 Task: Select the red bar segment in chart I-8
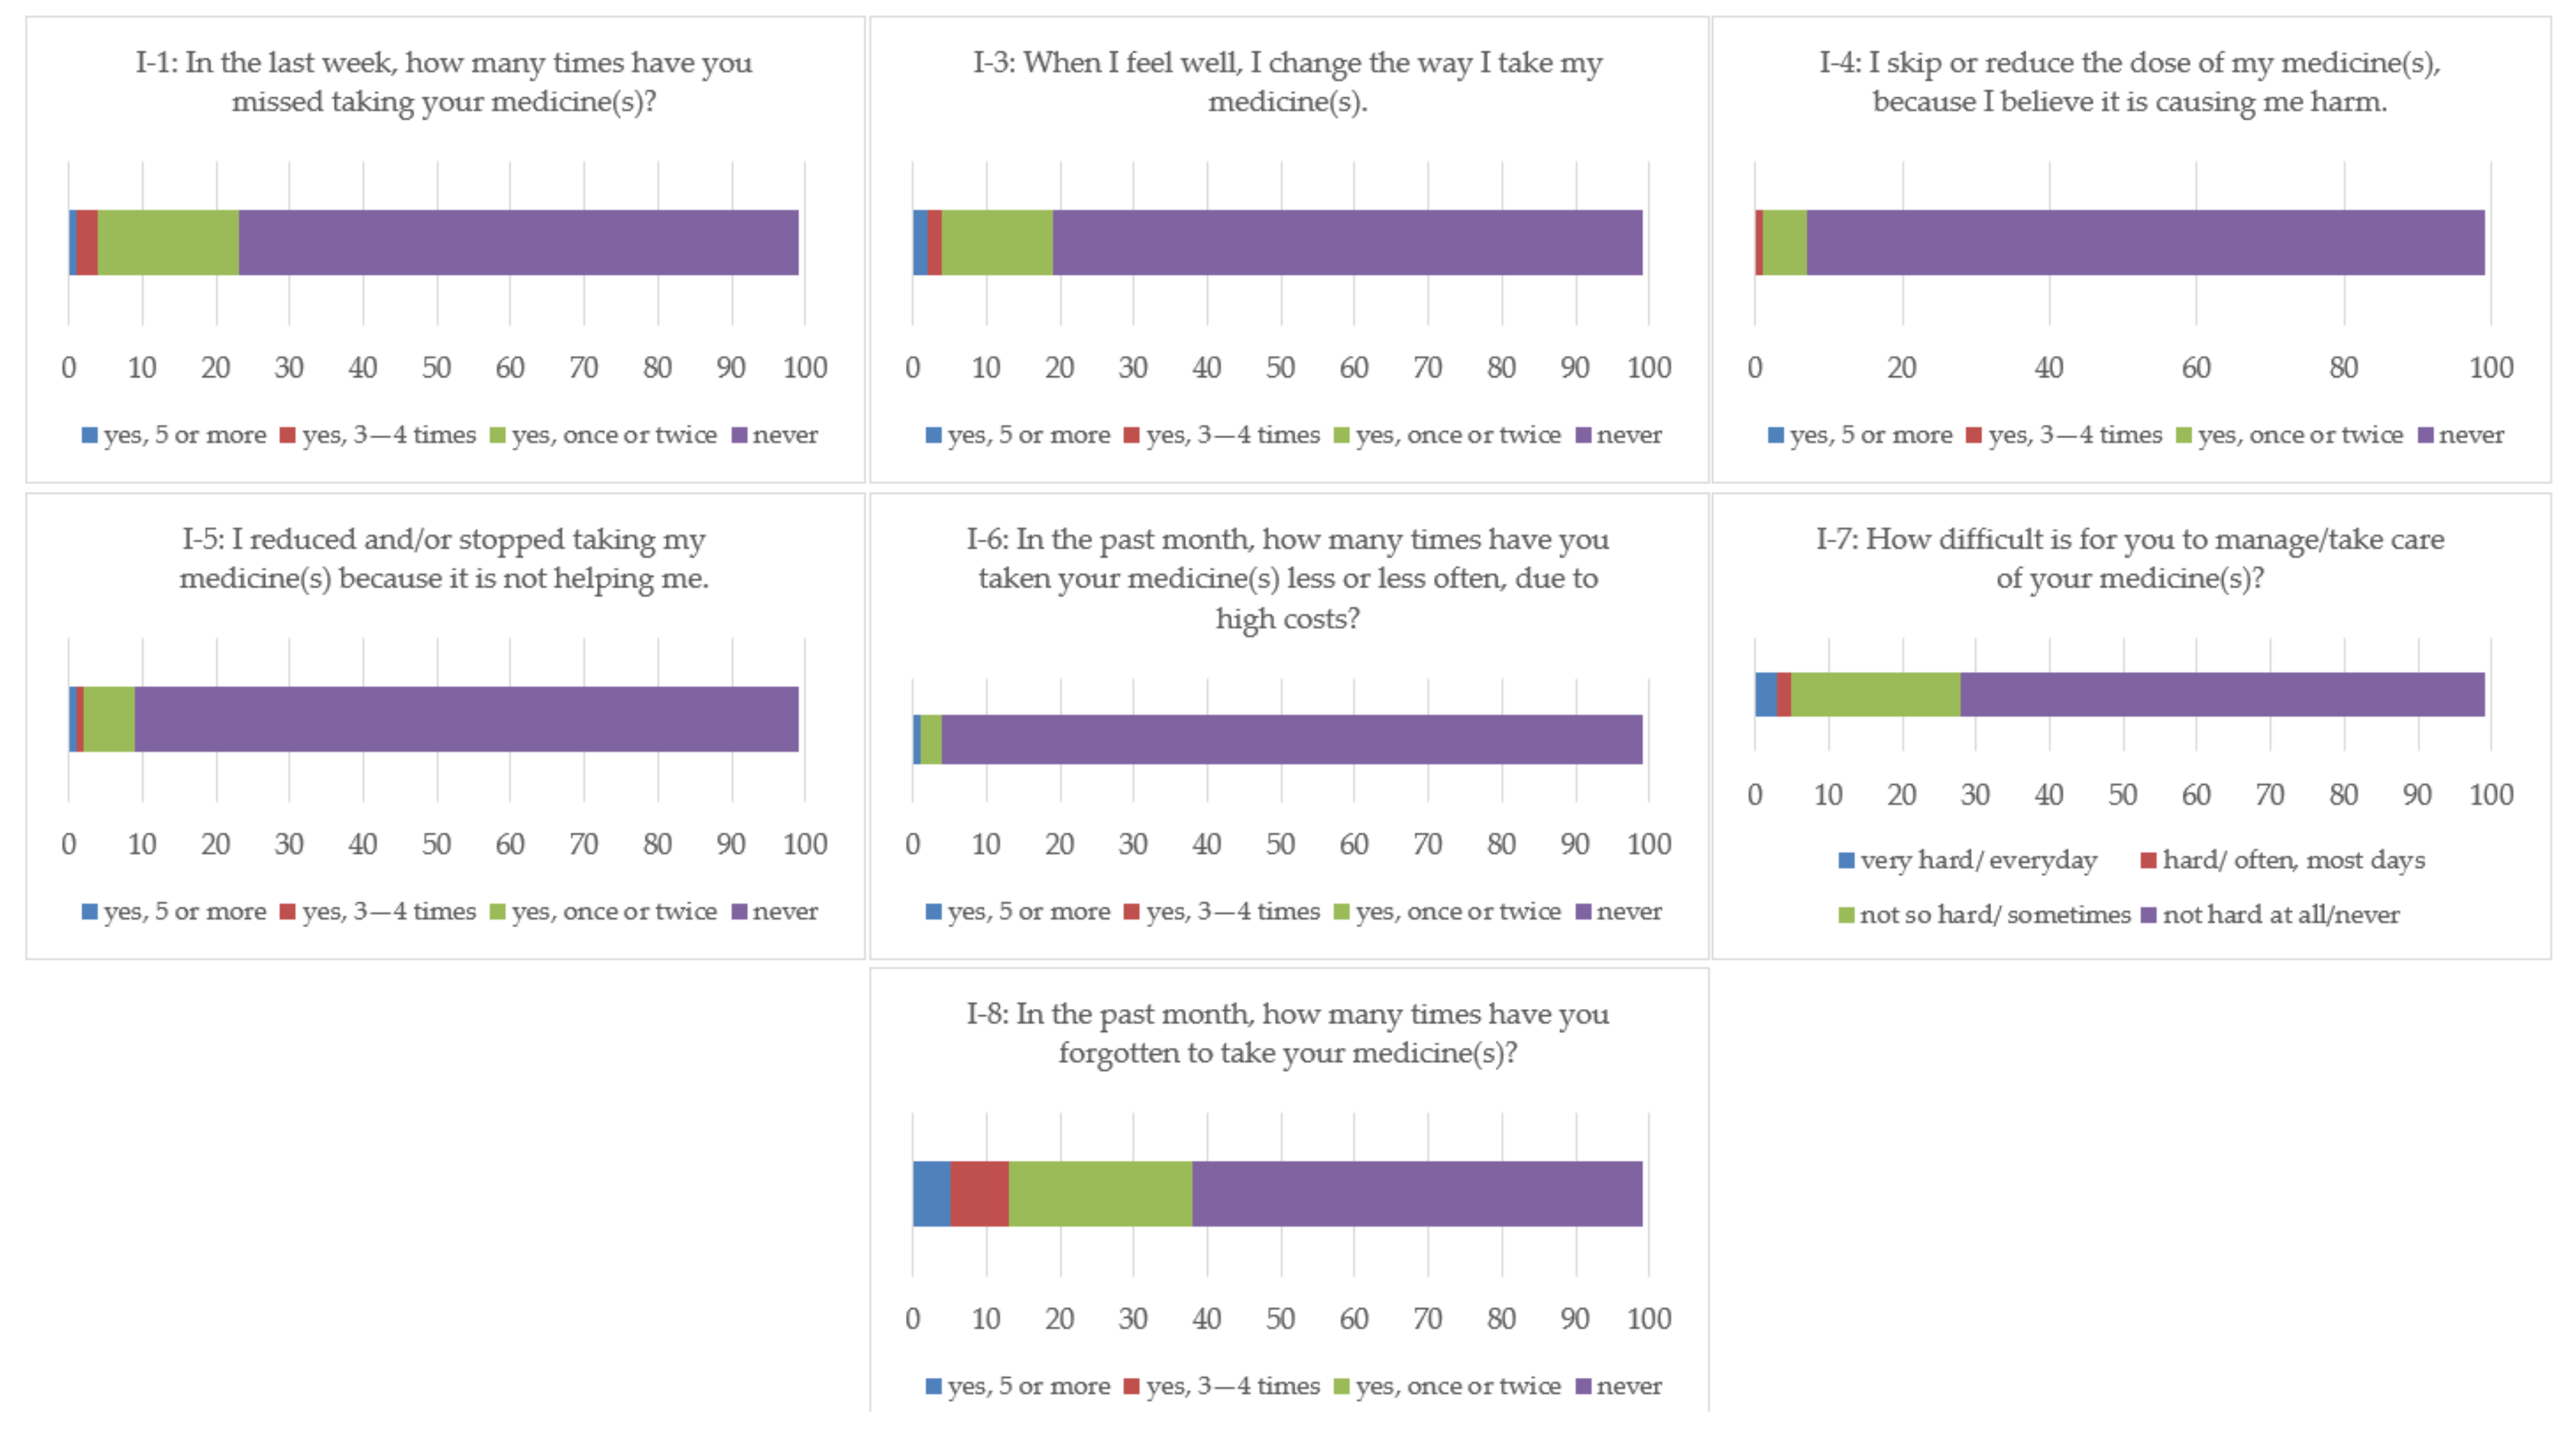tap(979, 1193)
